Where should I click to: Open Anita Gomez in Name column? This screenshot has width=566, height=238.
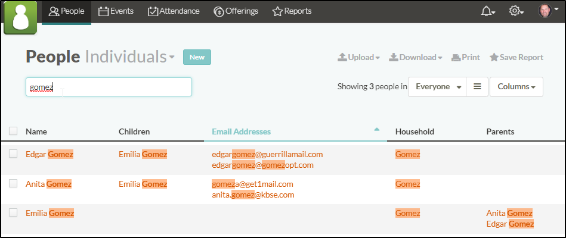coord(49,184)
